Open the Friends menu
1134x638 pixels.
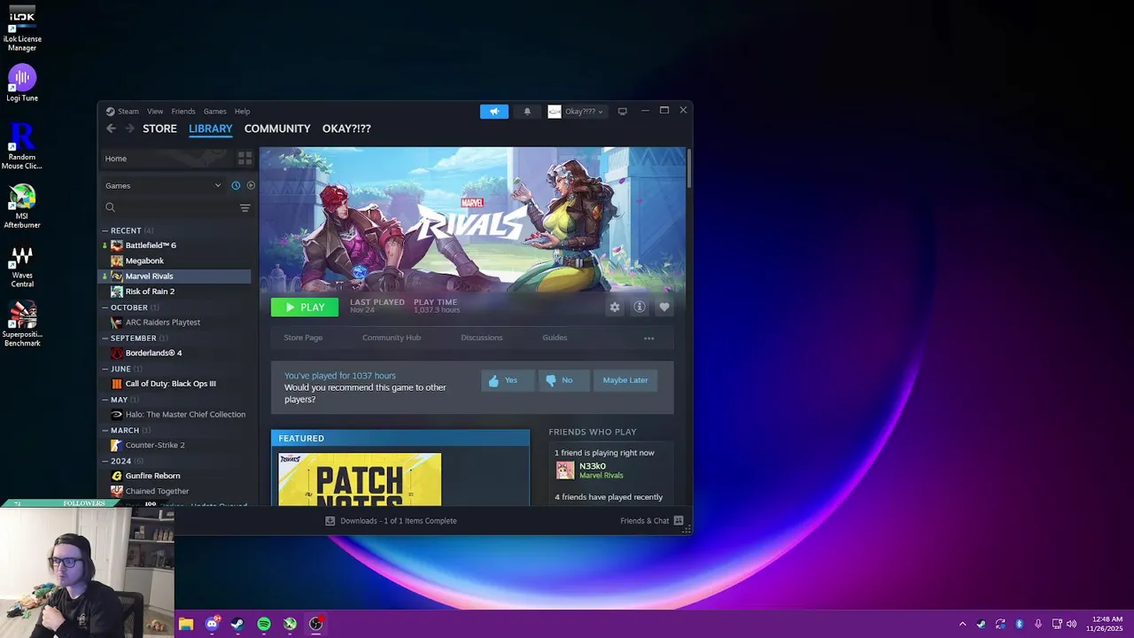pos(183,112)
